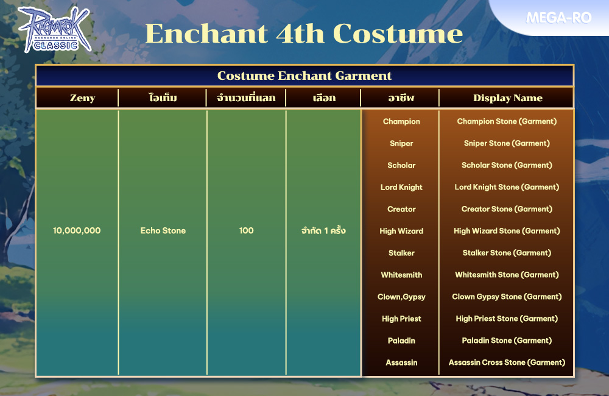This screenshot has height=396, width=609.
Task: Open Scholar Stone (Garment) entry
Action: [507, 165]
